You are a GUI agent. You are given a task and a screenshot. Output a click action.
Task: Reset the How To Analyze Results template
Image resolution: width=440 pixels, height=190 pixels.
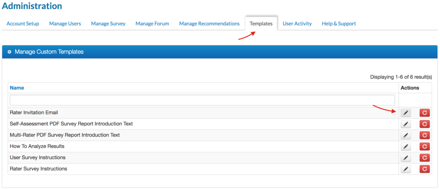click(425, 147)
